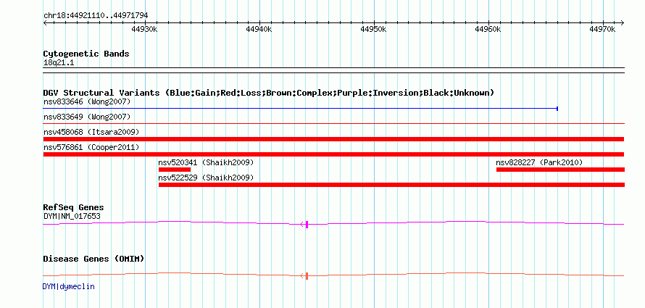645x308 pixels.
Task: Select the DGV Structural Variants track title
Action: click(x=269, y=93)
